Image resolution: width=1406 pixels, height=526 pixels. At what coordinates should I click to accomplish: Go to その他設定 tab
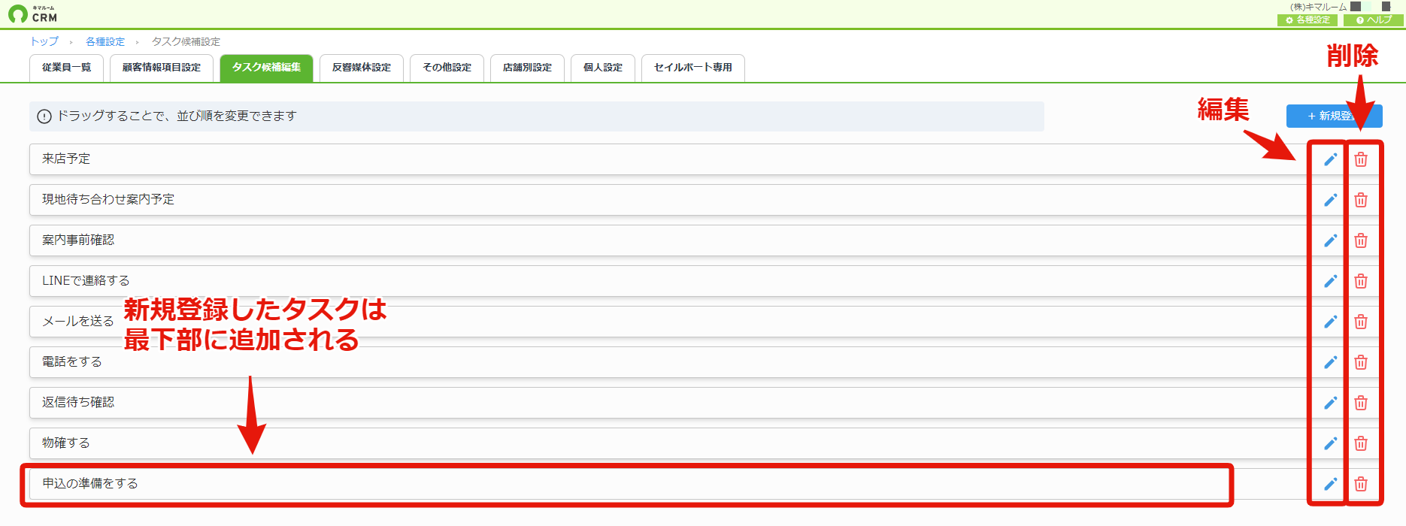tap(447, 68)
